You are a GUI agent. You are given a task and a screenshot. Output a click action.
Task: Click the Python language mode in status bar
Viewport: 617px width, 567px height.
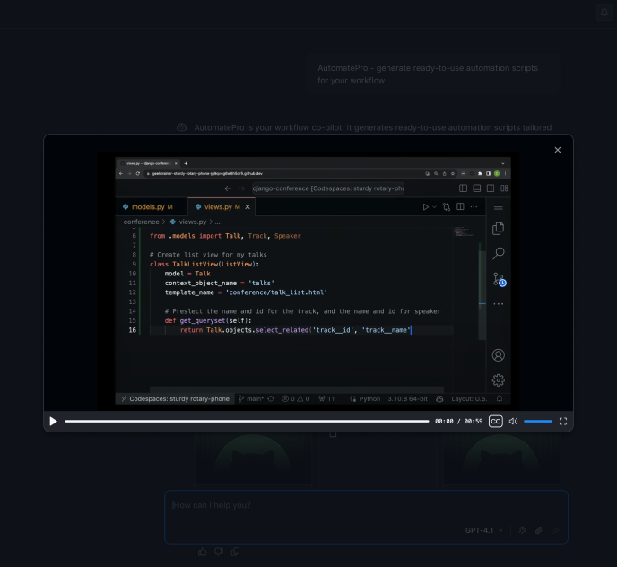[x=369, y=398]
